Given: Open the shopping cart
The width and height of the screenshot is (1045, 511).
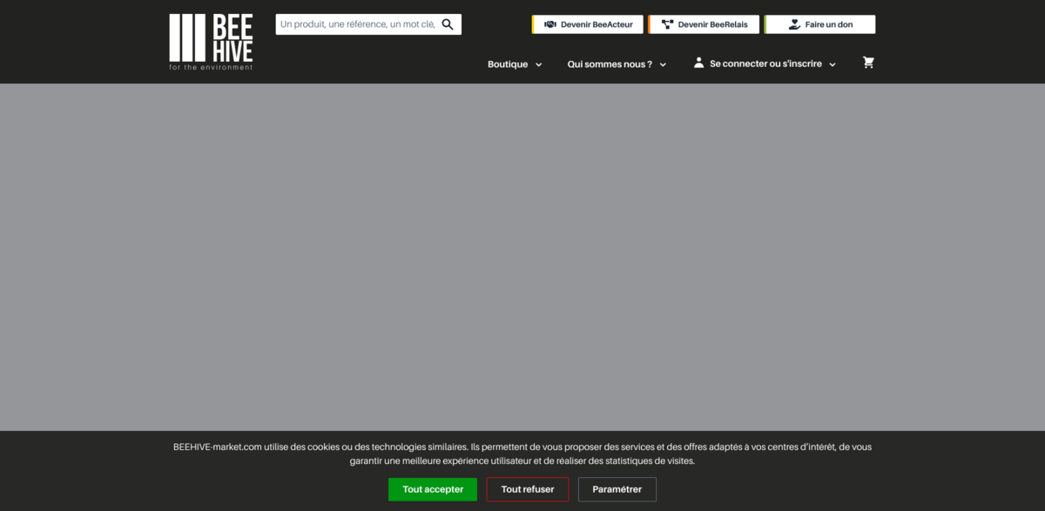Looking at the screenshot, I should [868, 63].
